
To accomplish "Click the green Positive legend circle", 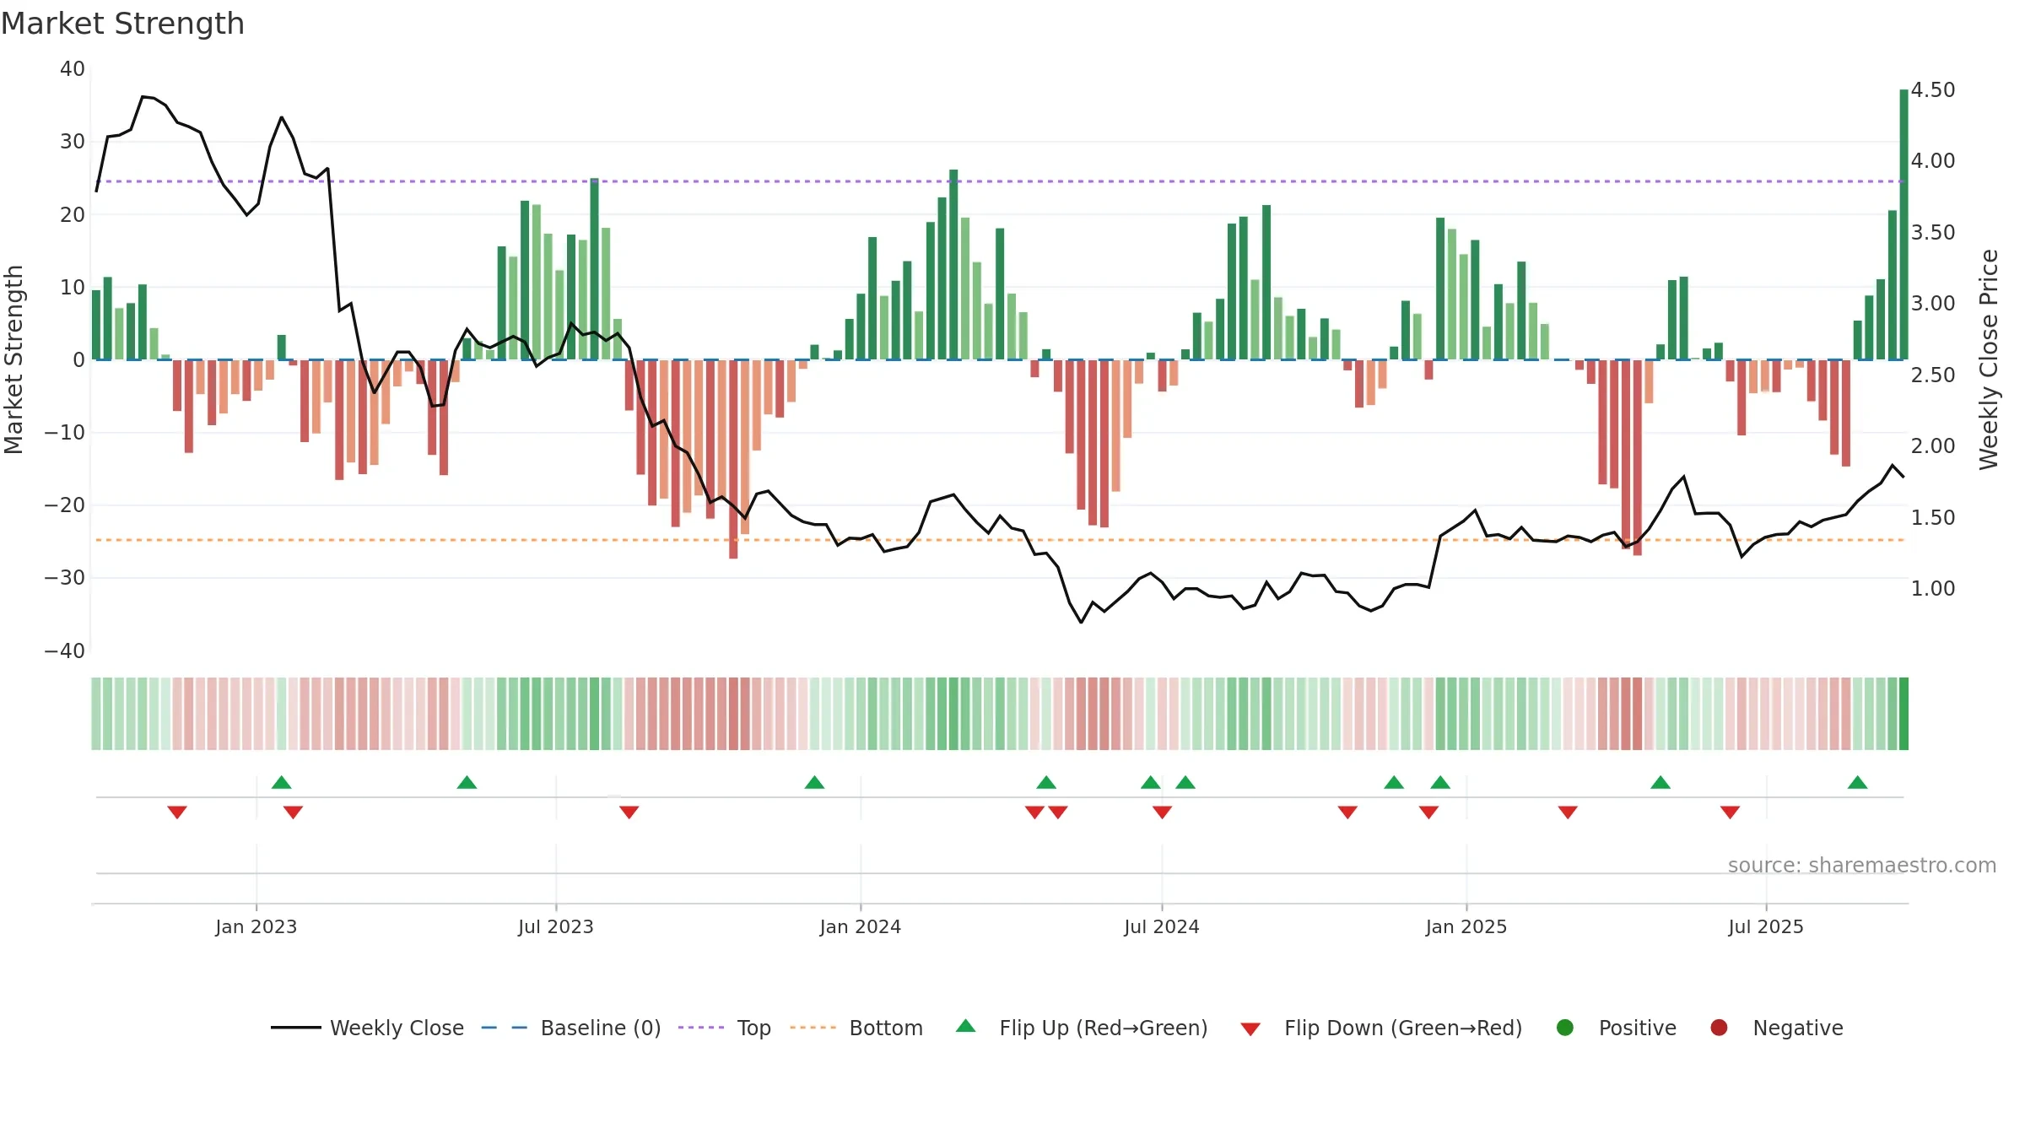I will [1565, 1028].
